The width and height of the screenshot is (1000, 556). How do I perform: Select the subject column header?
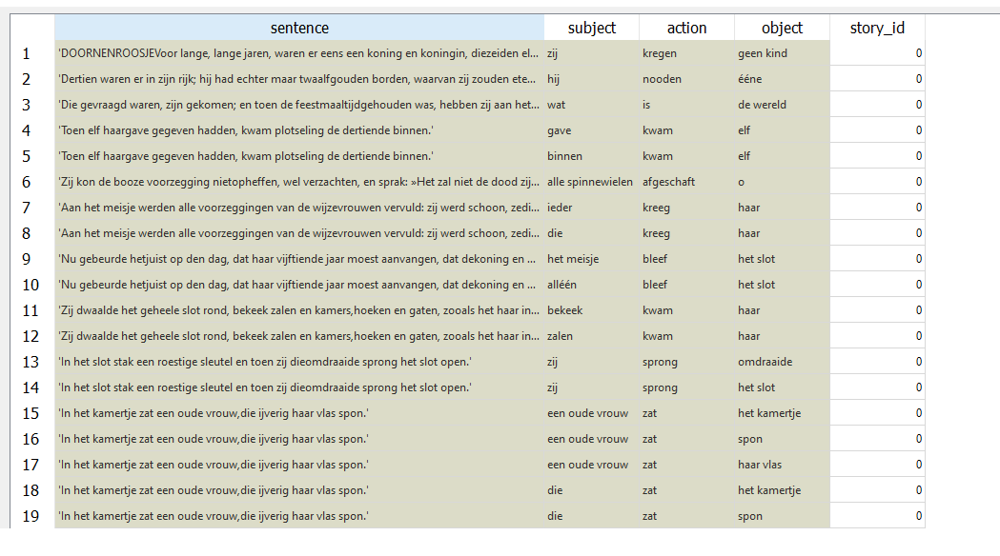591,28
